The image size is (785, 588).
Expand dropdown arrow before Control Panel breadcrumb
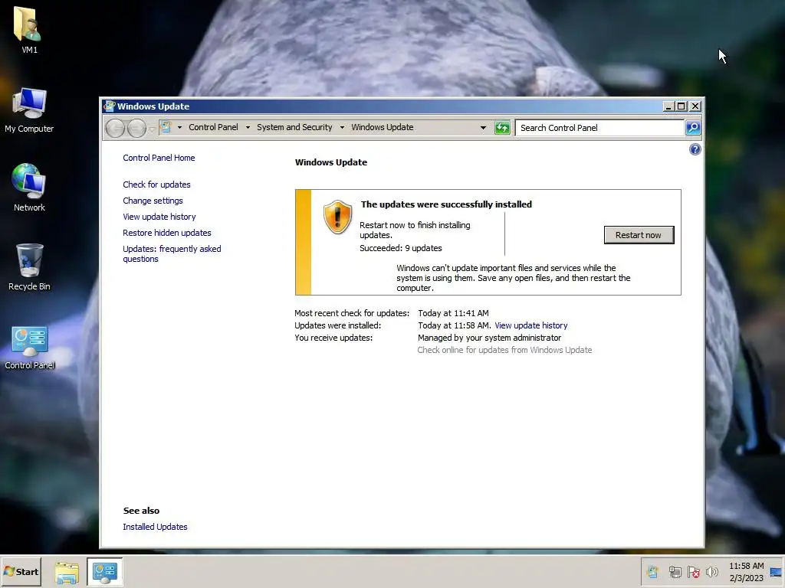pos(179,128)
